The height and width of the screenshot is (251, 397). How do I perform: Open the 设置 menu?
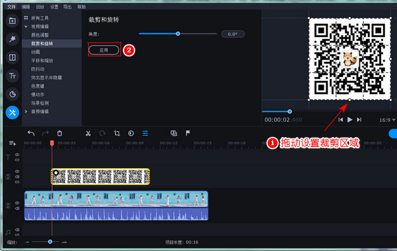click(x=54, y=7)
